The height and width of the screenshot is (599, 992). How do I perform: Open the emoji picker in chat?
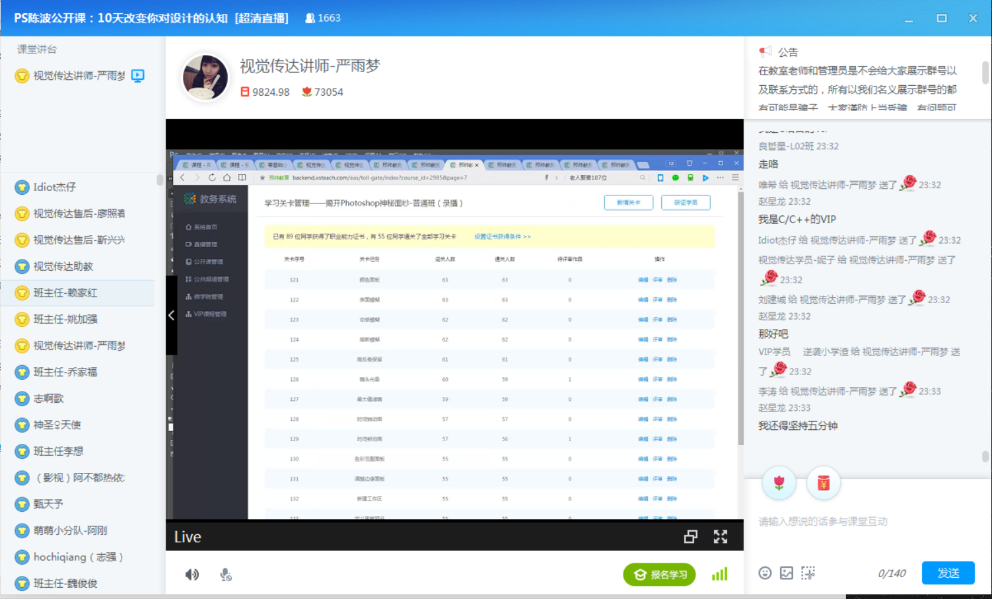point(765,573)
